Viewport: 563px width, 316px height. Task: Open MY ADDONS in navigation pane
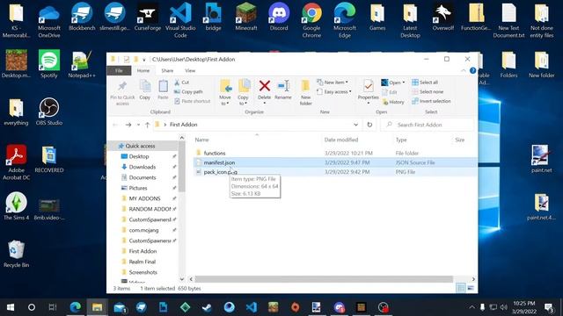tap(144, 198)
